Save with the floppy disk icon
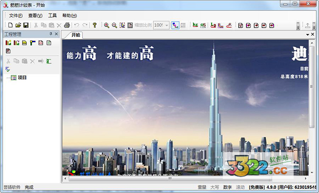319x193 pixels. pyautogui.click(x=26, y=25)
